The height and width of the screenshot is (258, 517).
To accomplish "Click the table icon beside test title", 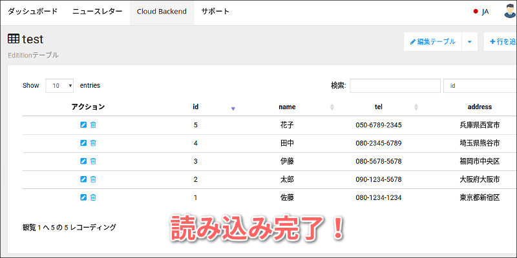I will tap(14, 39).
